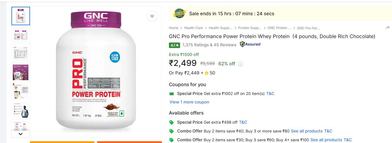
Task: Select the first product thumbnail
Action: [21, 16]
